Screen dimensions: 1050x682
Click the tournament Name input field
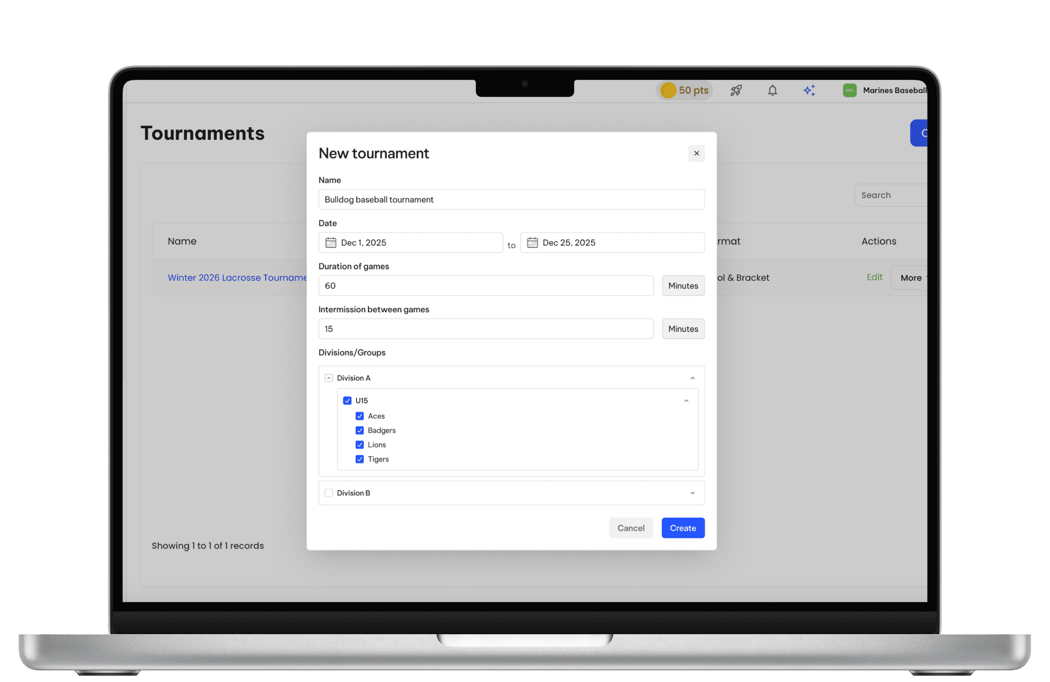[511, 199]
